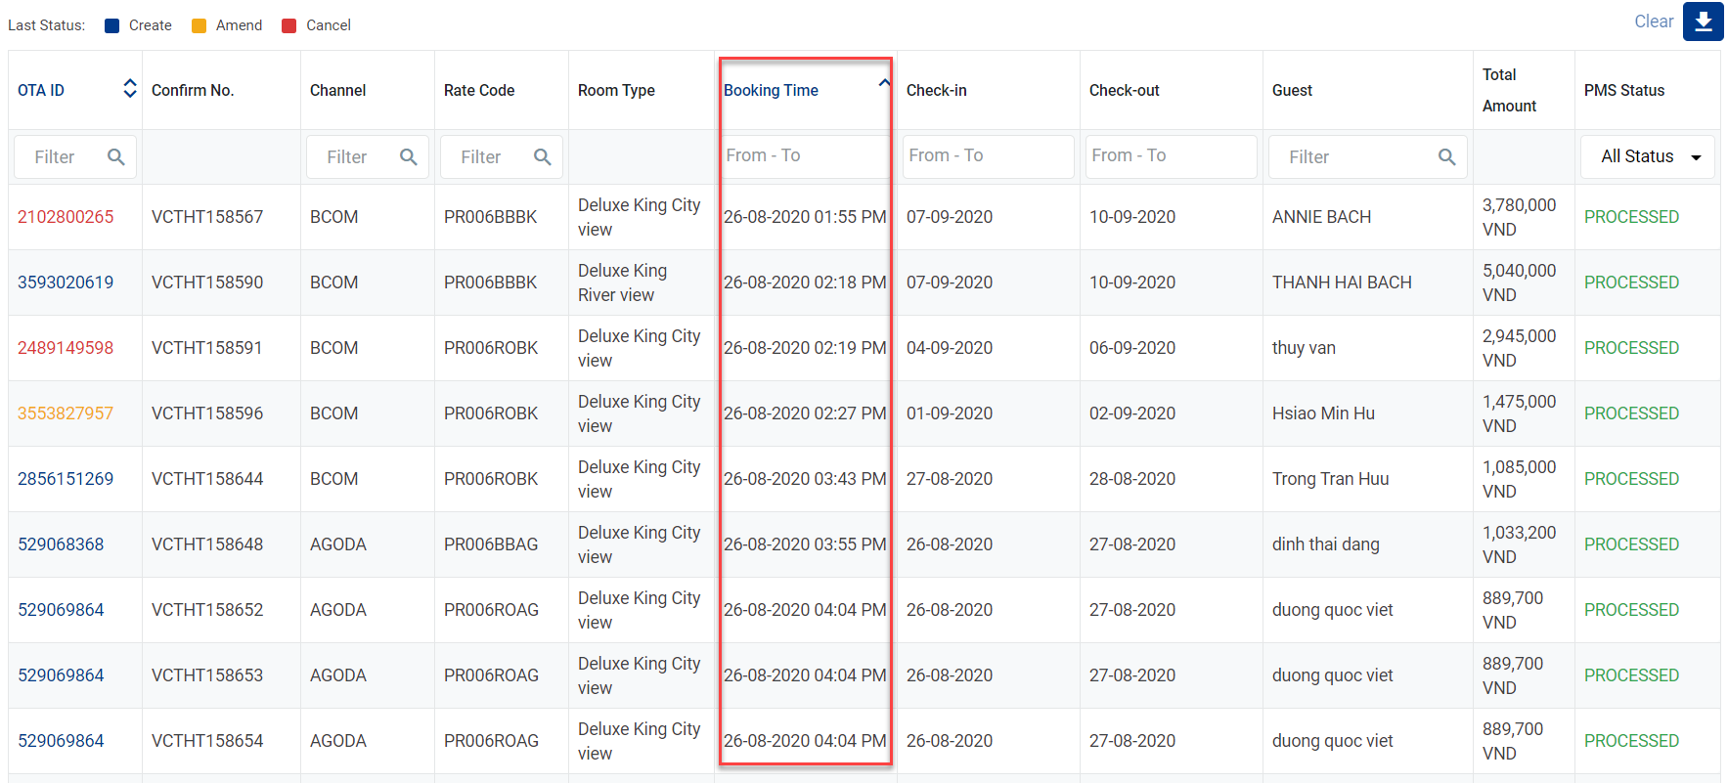Open the Check-out From - To filter
Screen dimensions: 1728x783
[x=1170, y=156]
